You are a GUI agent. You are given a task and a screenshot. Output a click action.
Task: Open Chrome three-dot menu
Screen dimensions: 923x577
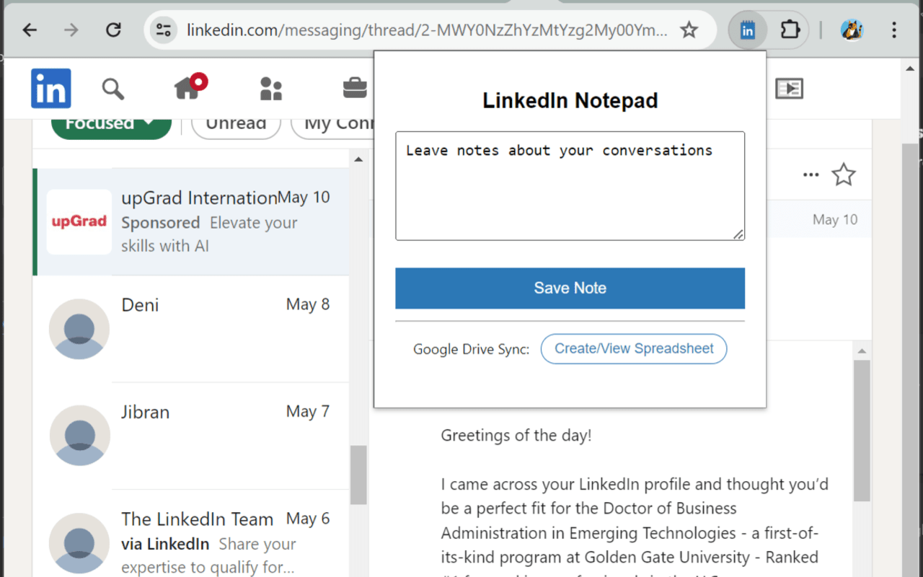pyautogui.click(x=894, y=30)
